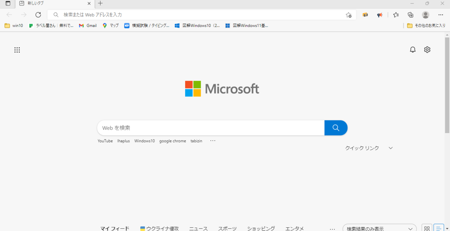Go back with the back arrow
450x231 pixels.
[x=9, y=15]
